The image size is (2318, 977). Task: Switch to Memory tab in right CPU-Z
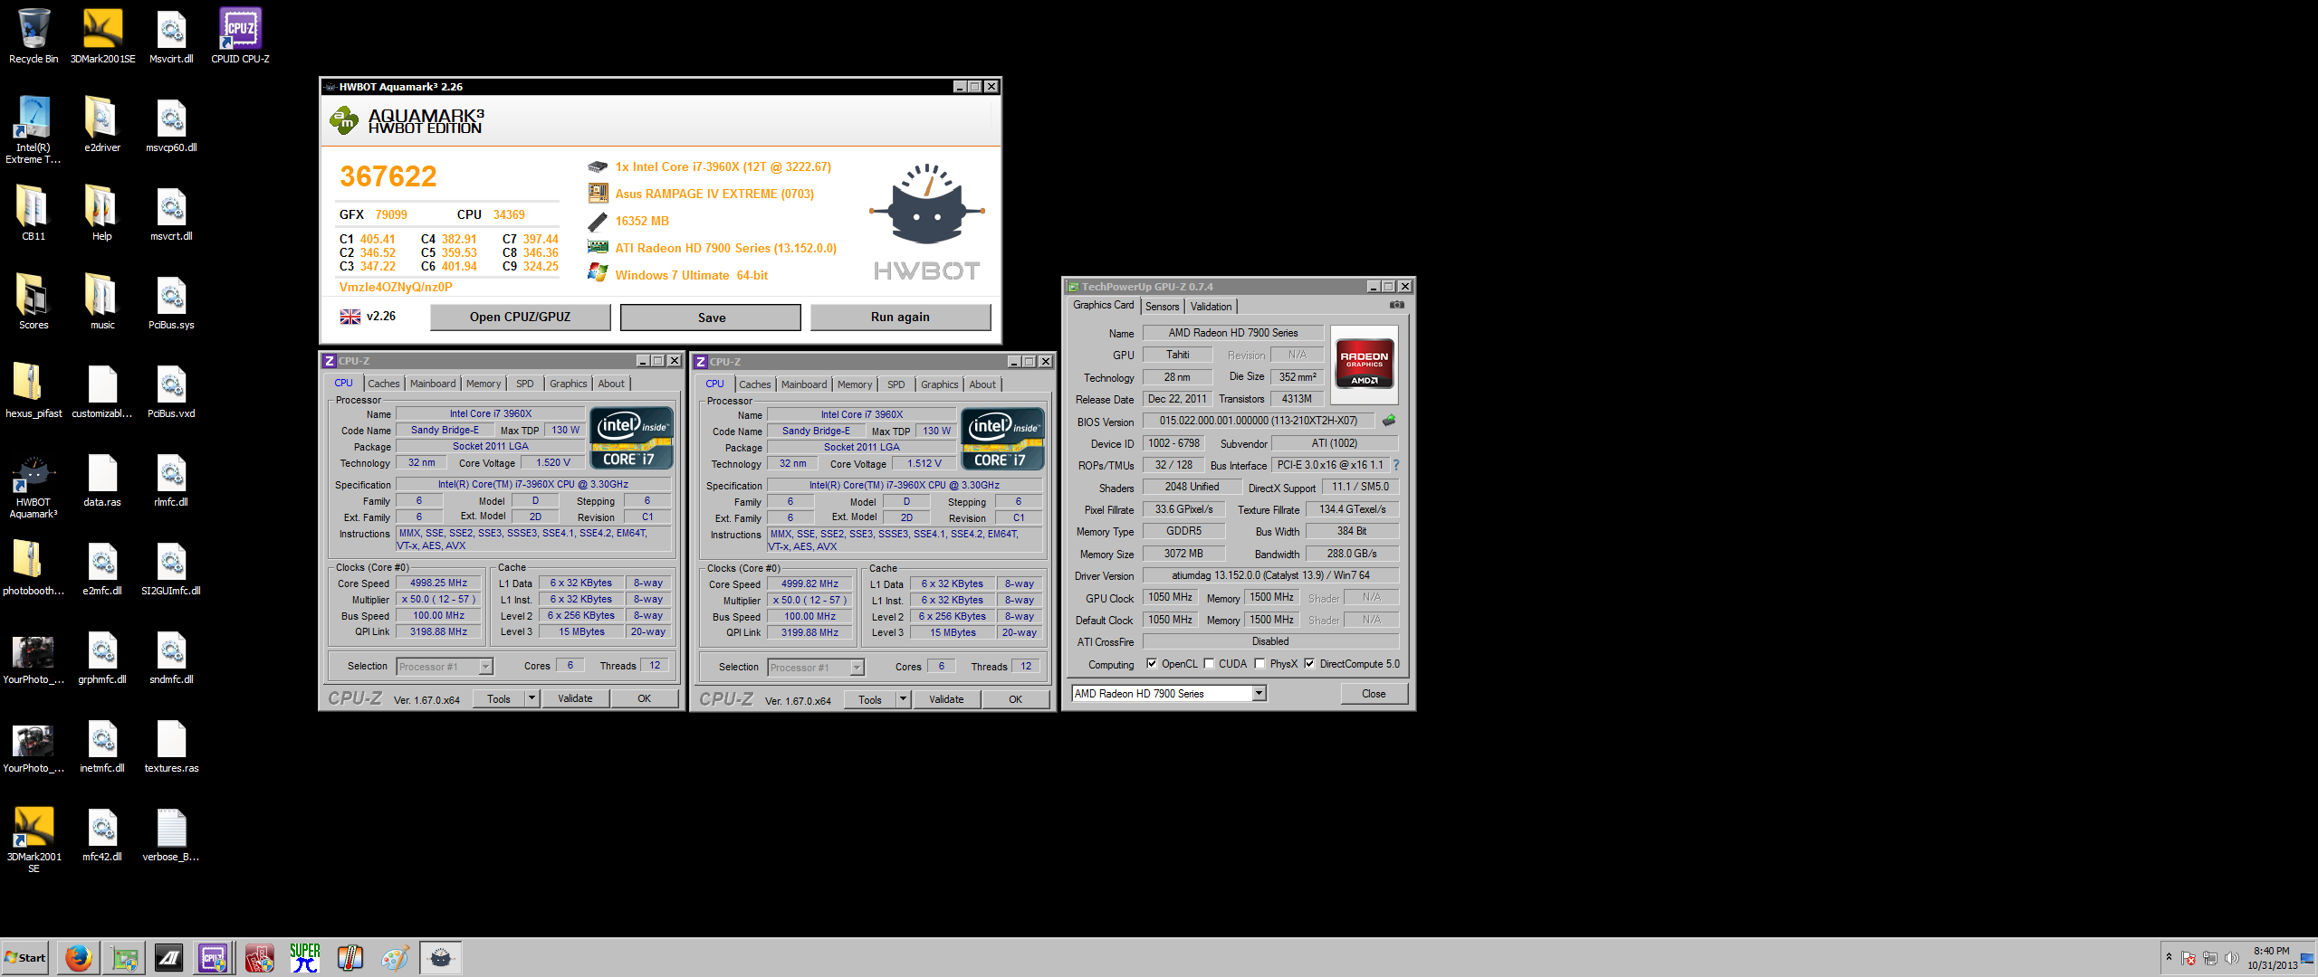[x=855, y=384]
